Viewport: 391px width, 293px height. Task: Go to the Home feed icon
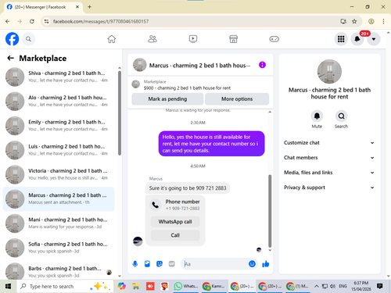(112, 39)
